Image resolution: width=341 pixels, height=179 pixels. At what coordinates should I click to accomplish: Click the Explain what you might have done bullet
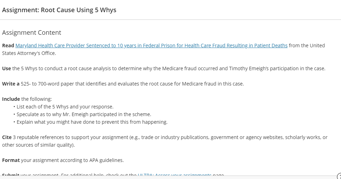pyautogui.click(x=92, y=122)
